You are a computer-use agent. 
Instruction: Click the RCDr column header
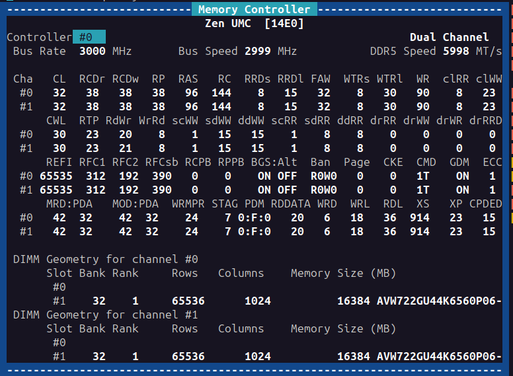(93, 79)
